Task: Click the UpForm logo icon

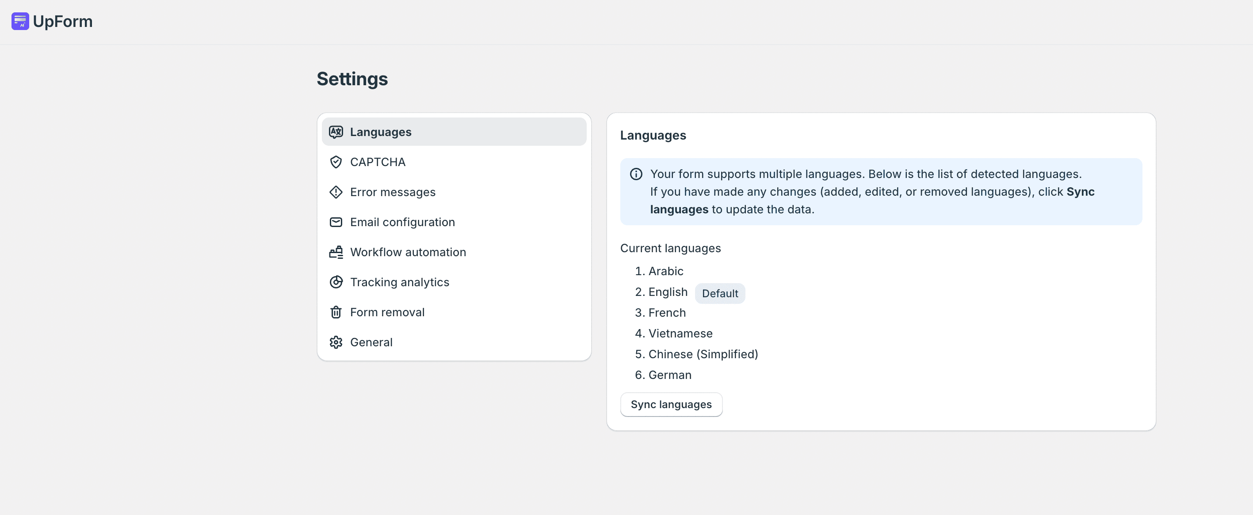Action: tap(20, 21)
